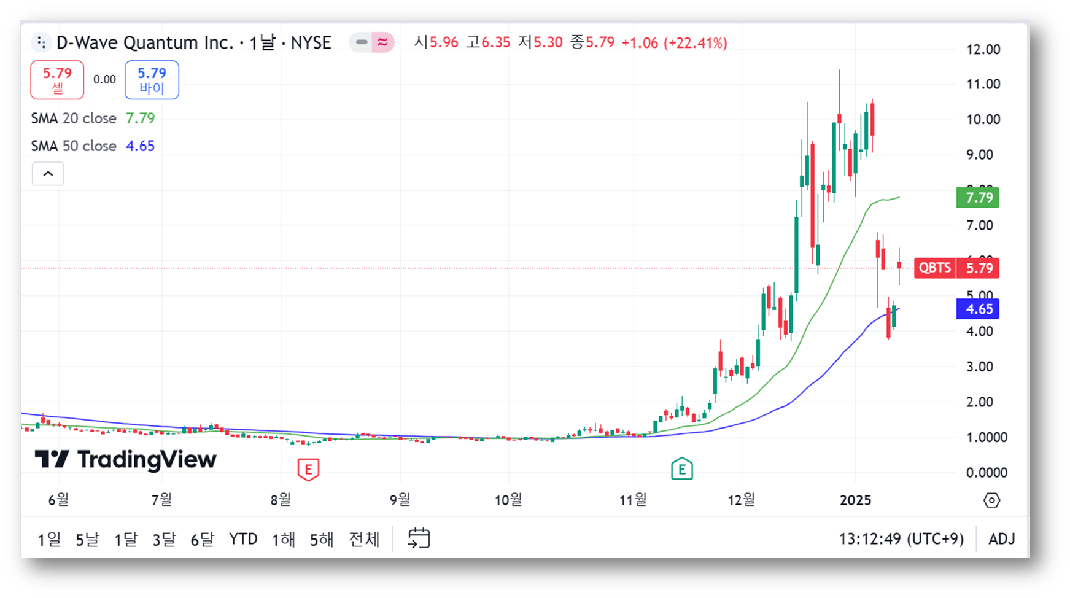Click the red E earnings marker in August
The height and width of the screenshot is (598, 1070).
[308, 470]
